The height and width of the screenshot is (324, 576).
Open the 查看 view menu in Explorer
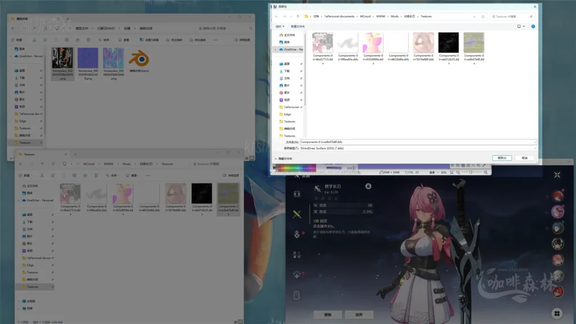(126, 40)
